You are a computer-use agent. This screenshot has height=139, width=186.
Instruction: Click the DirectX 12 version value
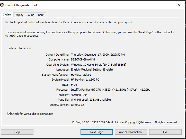coord(77,105)
